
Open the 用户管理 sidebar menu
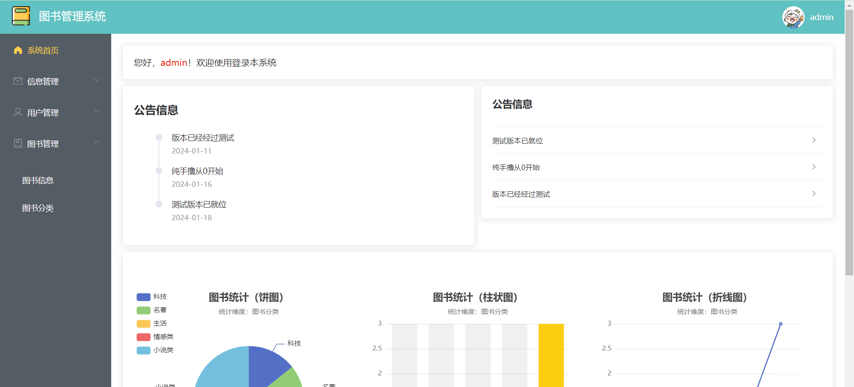pos(56,113)
